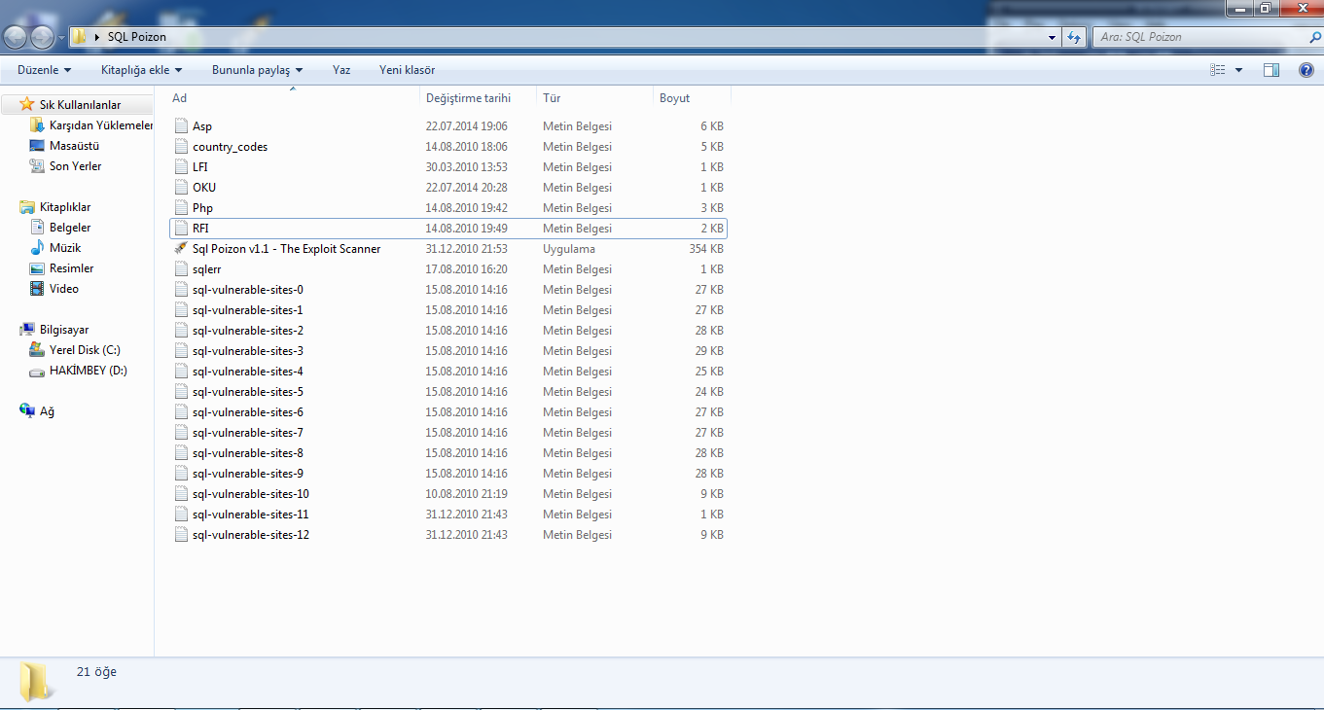Image resolution: width=1324 pixels, height=710 pixels.
Task: Select Ağ in navigation pane
Action: 47,411
